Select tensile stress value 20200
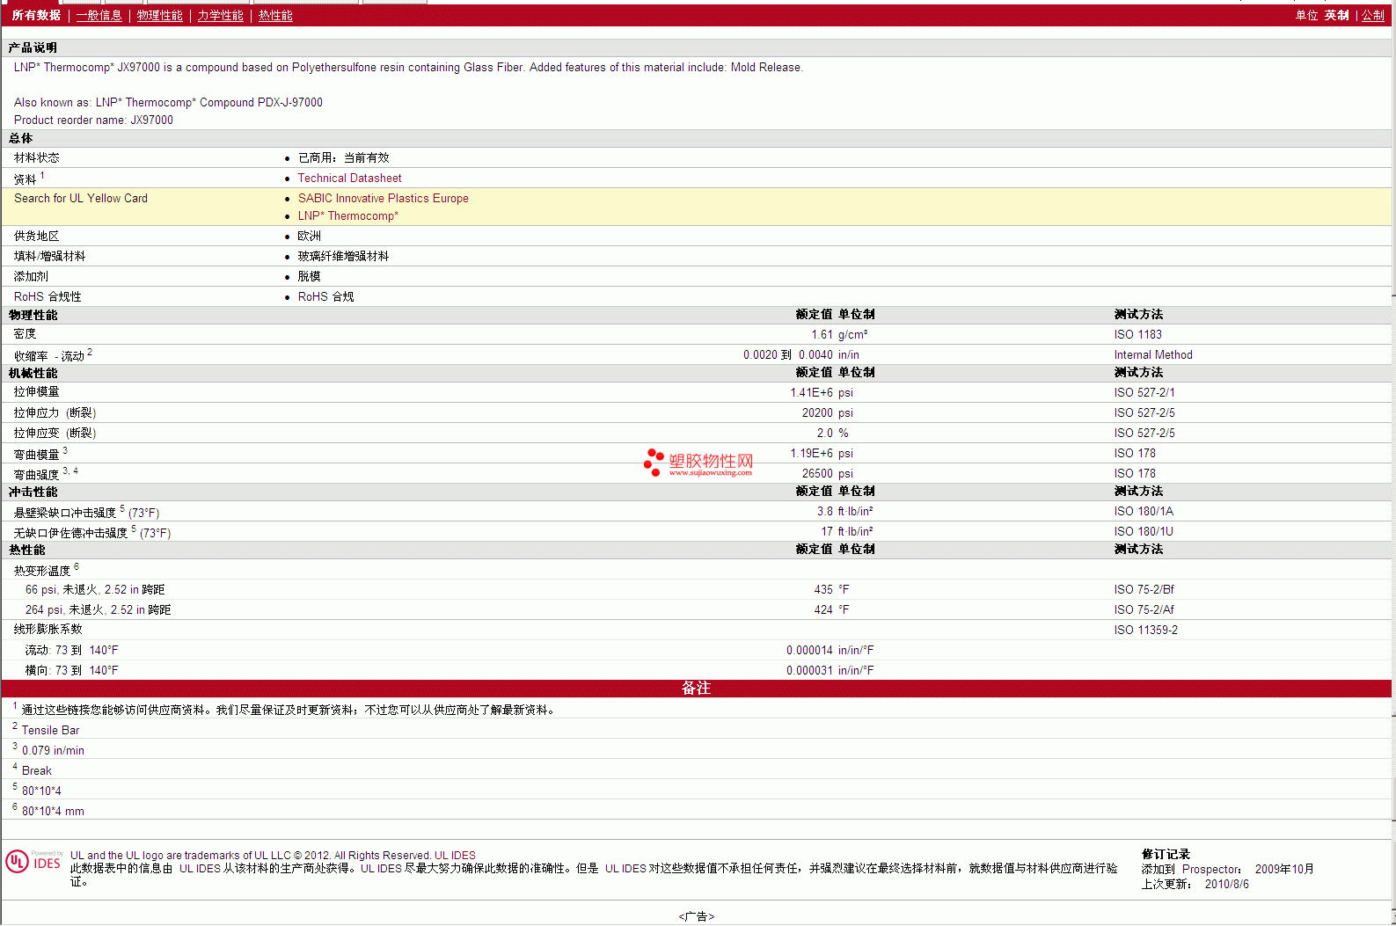 click(817, 413)
